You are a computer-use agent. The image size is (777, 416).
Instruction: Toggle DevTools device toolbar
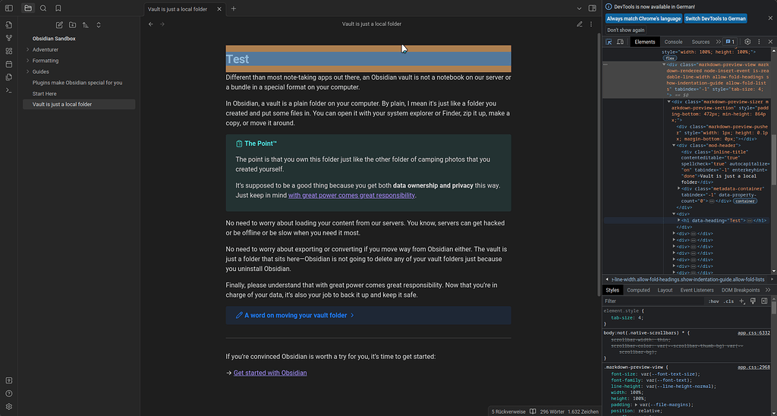pos(620,43)
